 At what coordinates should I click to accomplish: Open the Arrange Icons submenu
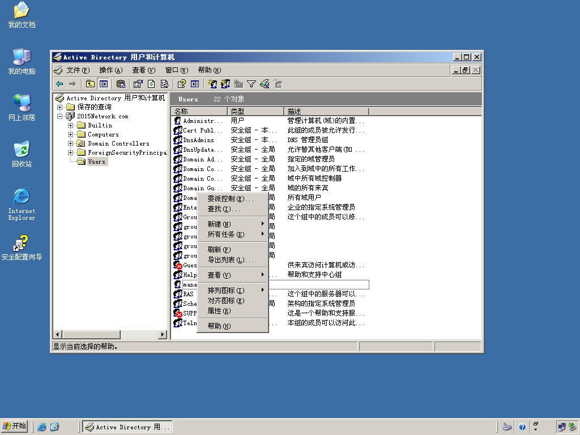pos(233,291)
